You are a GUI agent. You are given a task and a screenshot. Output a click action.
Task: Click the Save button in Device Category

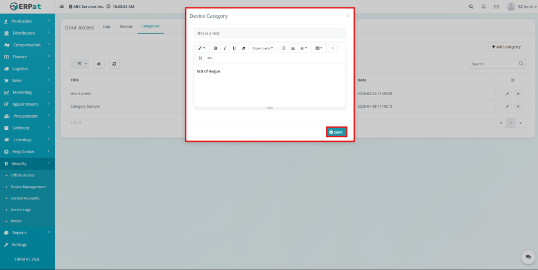point(336,132)
